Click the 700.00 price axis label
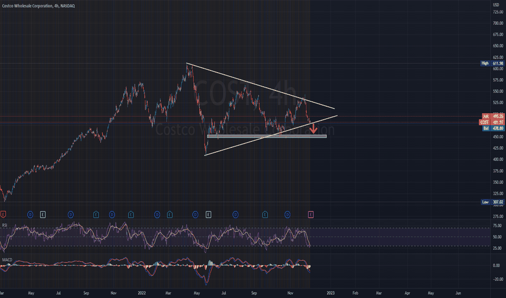Viewport: 506px width, 298px height. click(x=498, y=23)
